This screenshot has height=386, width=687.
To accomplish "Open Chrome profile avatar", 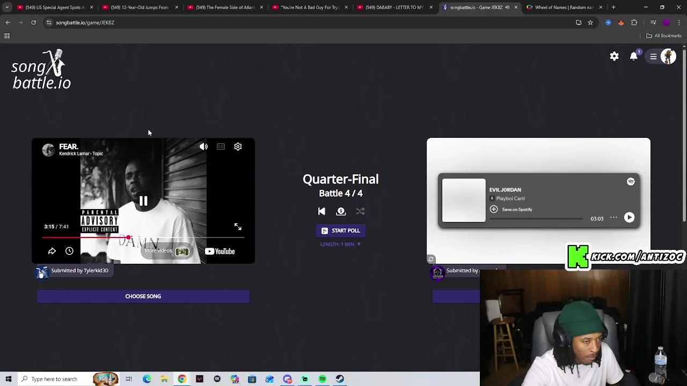I will [667, 23].
